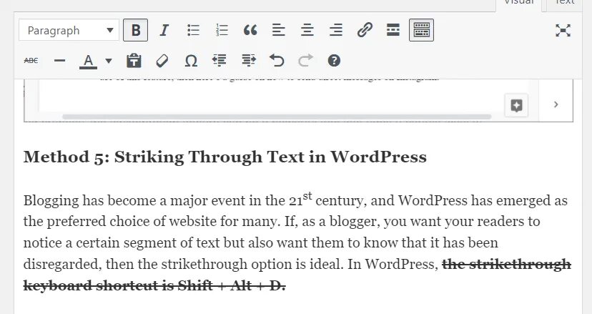Click the embedded box horizontal scrollbar
592x314 pixels.
(x=277, y=117)
